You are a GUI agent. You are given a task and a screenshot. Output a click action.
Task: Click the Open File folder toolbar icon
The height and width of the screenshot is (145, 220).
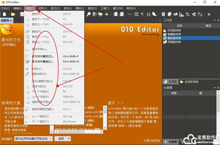pyautogui.click(x=13, y=14)
